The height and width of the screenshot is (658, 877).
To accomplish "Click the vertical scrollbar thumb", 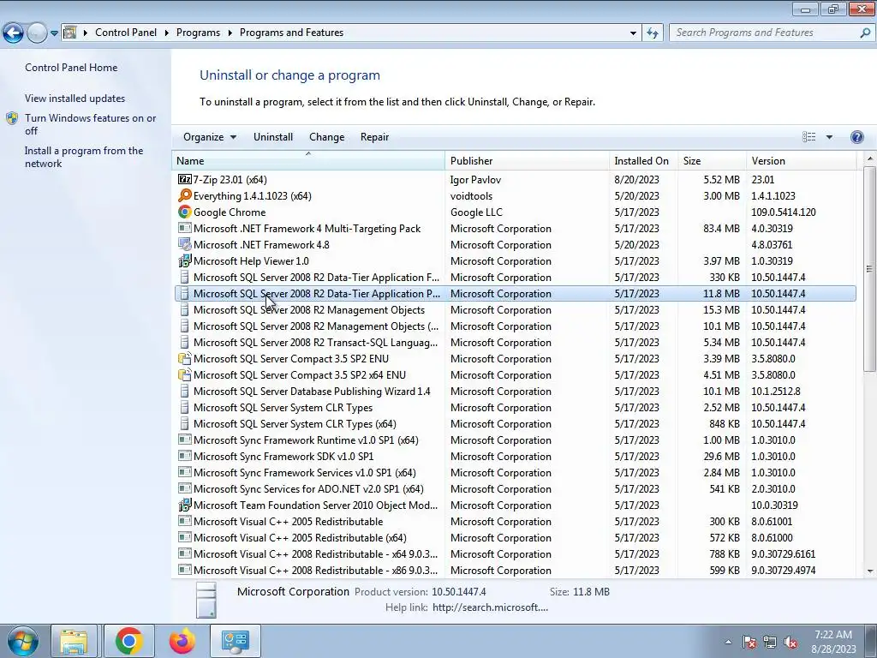I will pos(869,268).
